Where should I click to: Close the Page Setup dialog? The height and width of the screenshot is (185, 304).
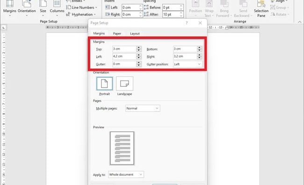[200, 23]
